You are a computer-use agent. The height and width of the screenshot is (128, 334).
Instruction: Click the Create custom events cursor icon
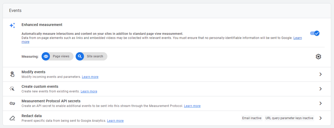[12, 89]
